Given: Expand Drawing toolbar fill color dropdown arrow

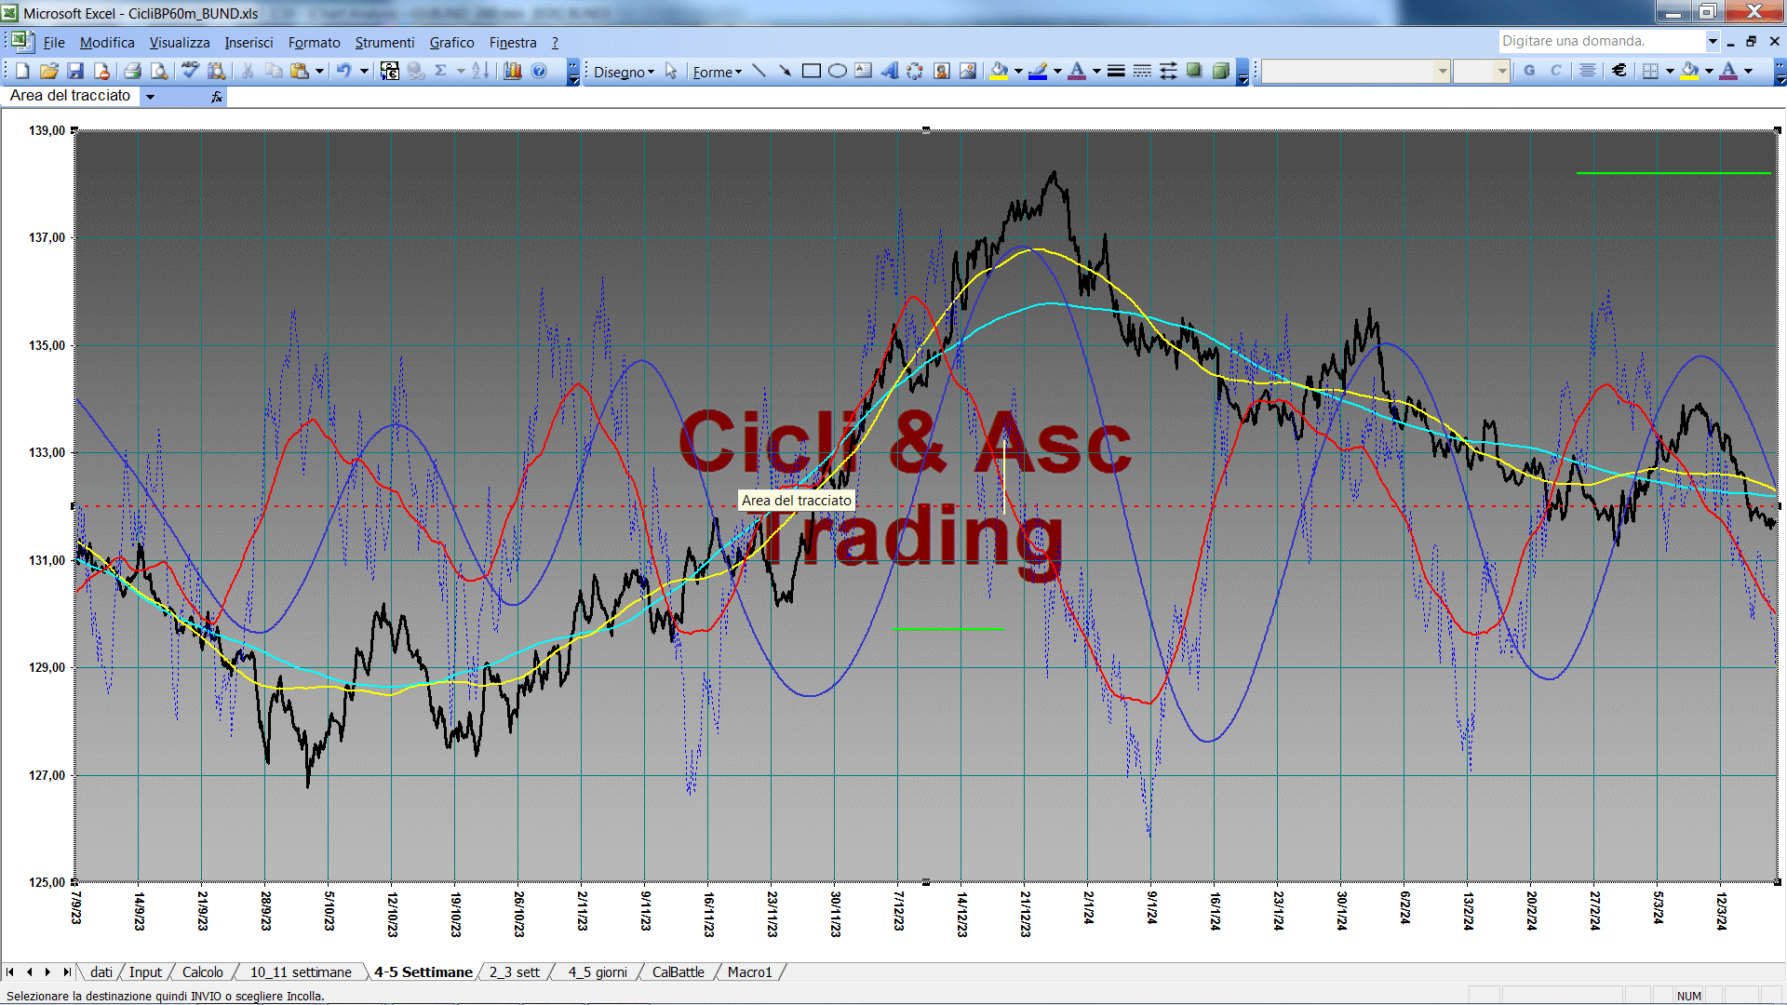Looking at the screenshot, I should (x=1018, y=71).
